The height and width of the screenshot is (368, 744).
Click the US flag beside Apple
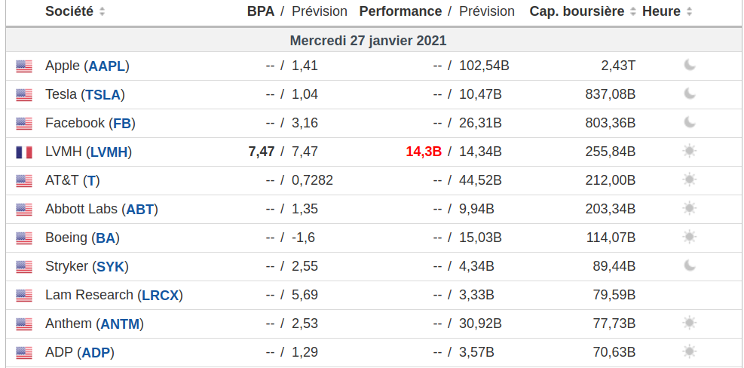point(24,66)
